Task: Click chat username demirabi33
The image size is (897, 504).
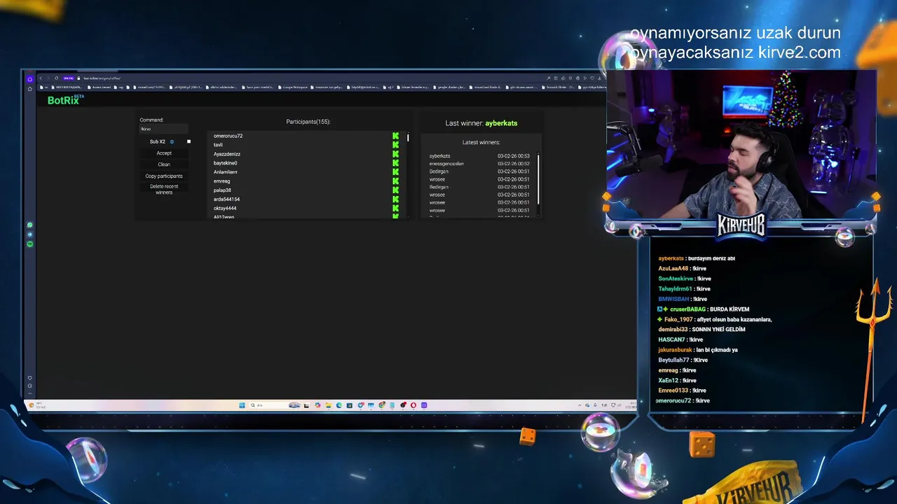Action: (x=673, y=330)
